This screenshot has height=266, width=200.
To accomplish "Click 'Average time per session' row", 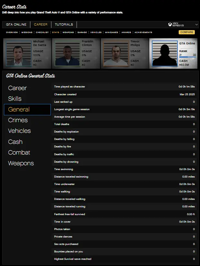I will click(x=124, y=117).
